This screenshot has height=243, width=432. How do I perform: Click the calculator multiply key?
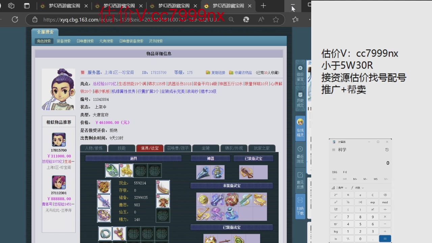(x=385, y=217)
